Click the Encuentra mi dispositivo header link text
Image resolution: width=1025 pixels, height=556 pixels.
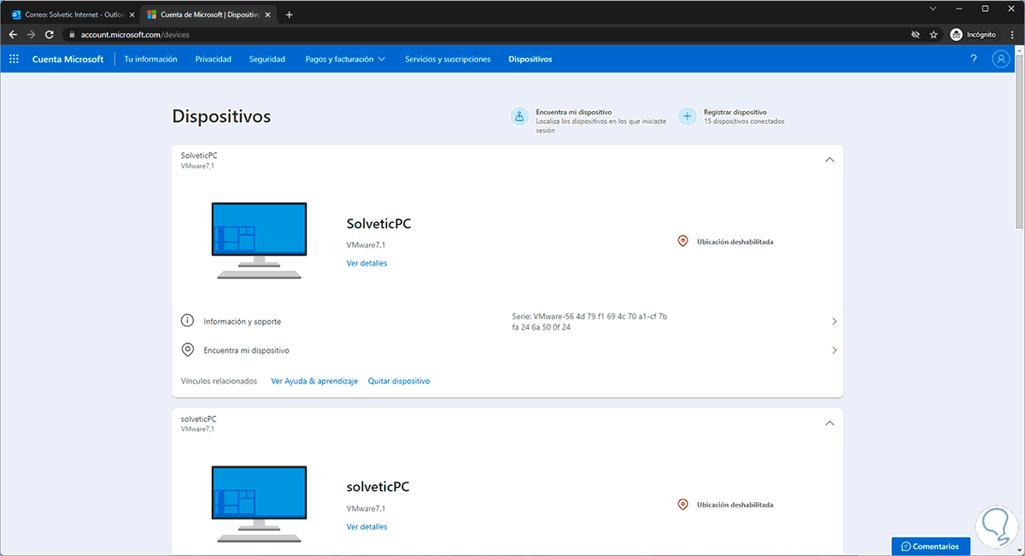click(x=574, y=112)
